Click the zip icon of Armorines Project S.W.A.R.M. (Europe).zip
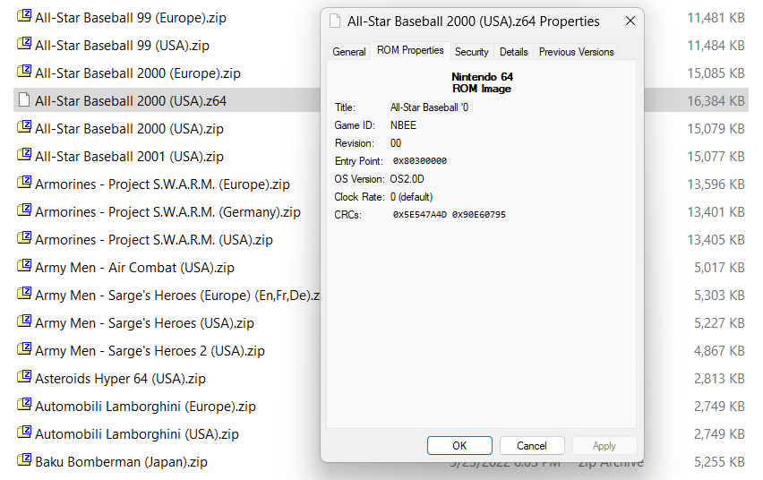763x480 pixels. coord(24,183)
